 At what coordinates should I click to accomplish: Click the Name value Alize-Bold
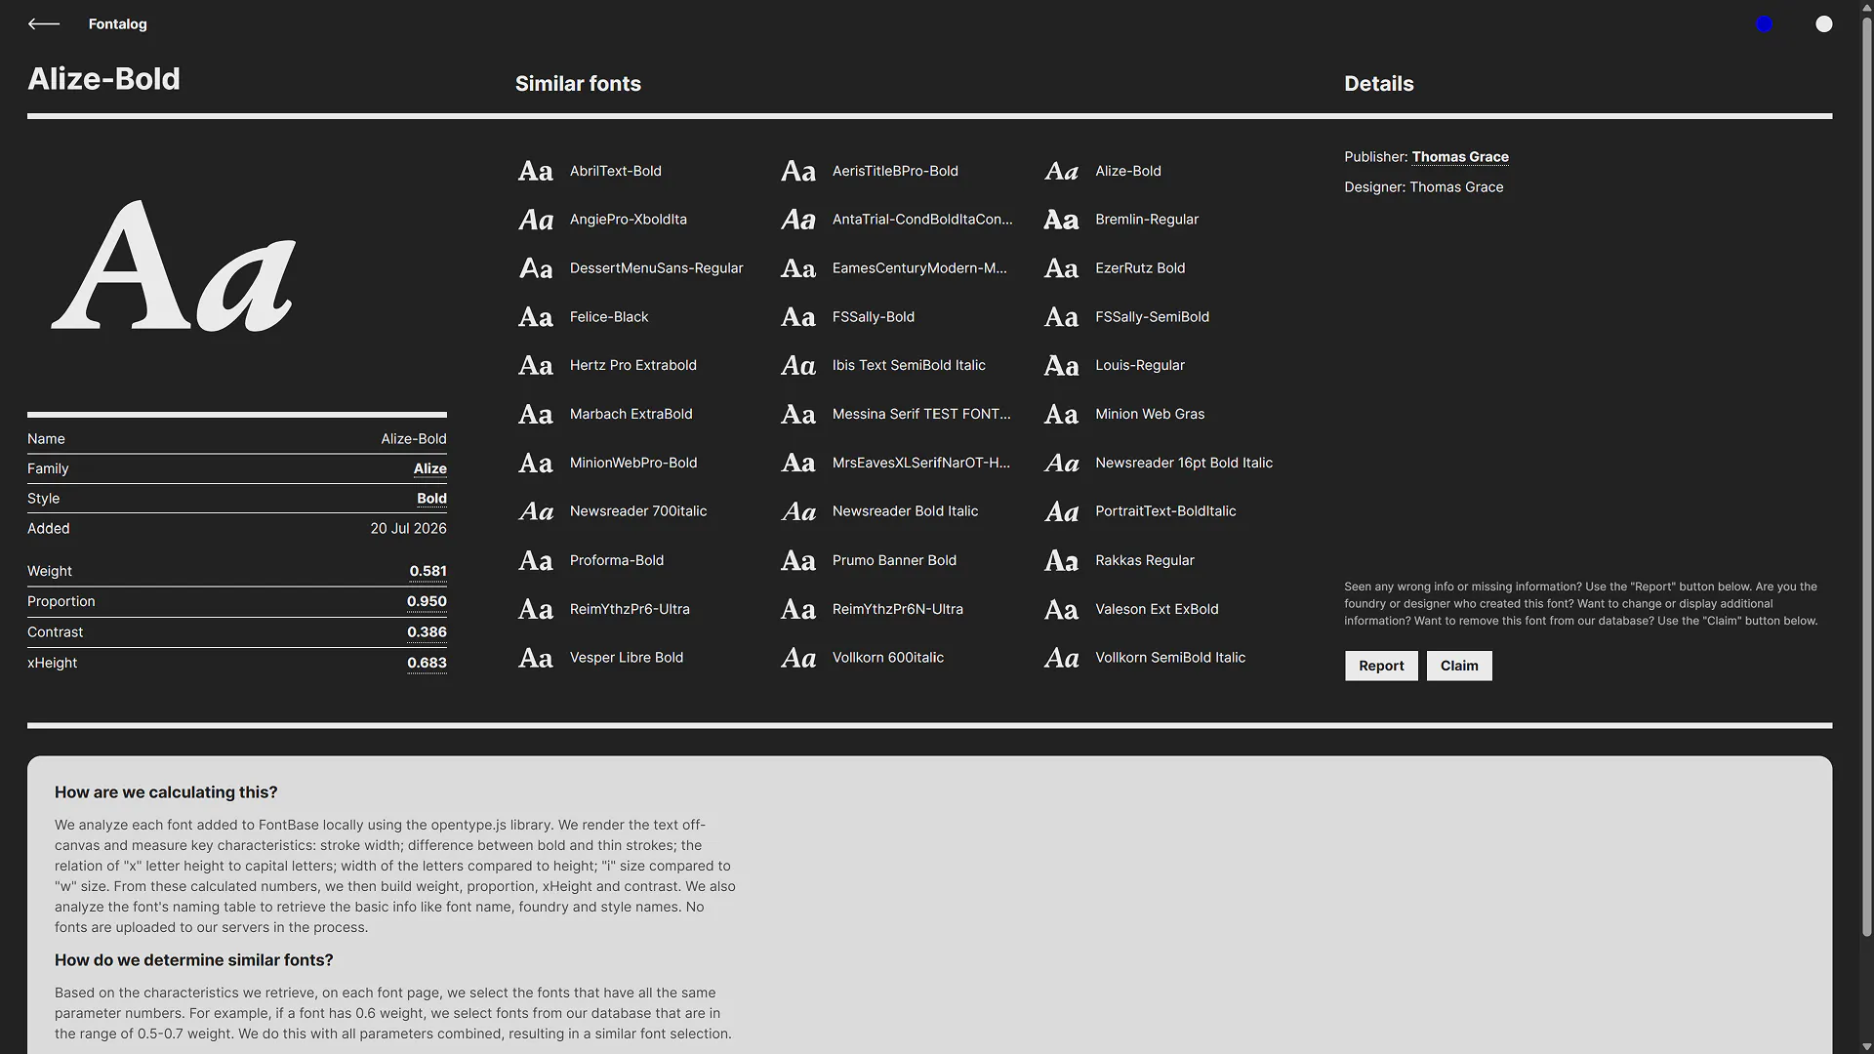tap(414, 439)
